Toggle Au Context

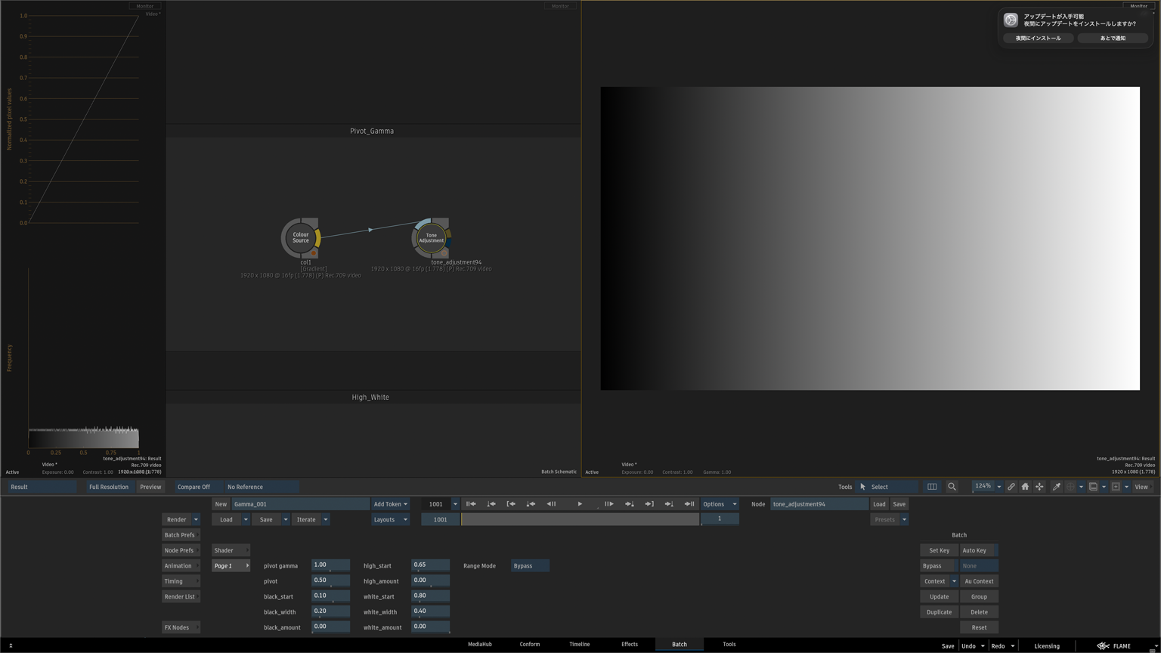979,581
